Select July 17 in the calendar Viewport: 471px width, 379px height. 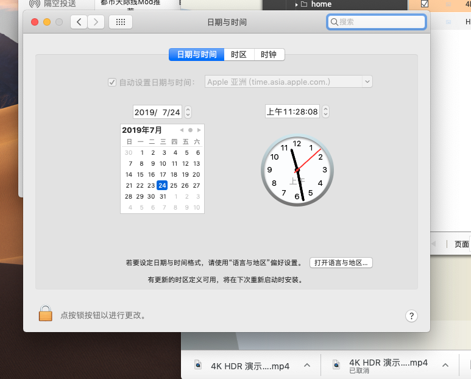163,174
